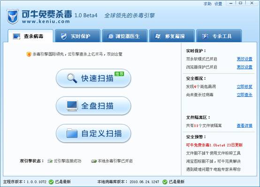Click 更改设置 for 双杀软模式
This screenshot has height=187, width=260.
pyautogui.click(x=245, y=59)
